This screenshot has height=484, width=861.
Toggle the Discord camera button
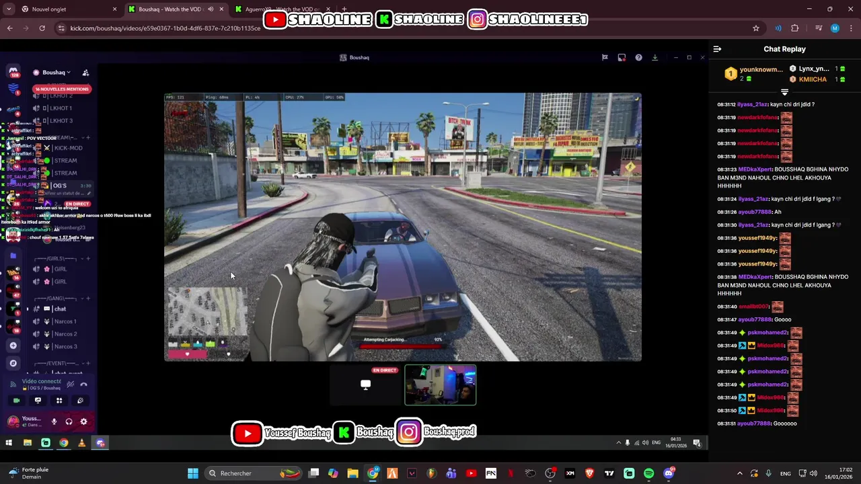[x=17, y=401]
